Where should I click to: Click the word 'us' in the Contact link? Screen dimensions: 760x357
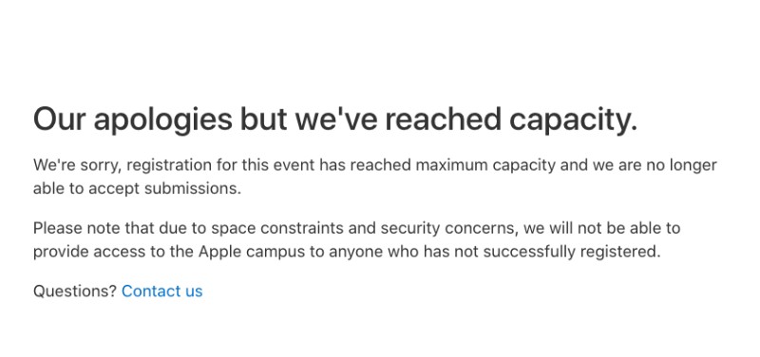194,291
